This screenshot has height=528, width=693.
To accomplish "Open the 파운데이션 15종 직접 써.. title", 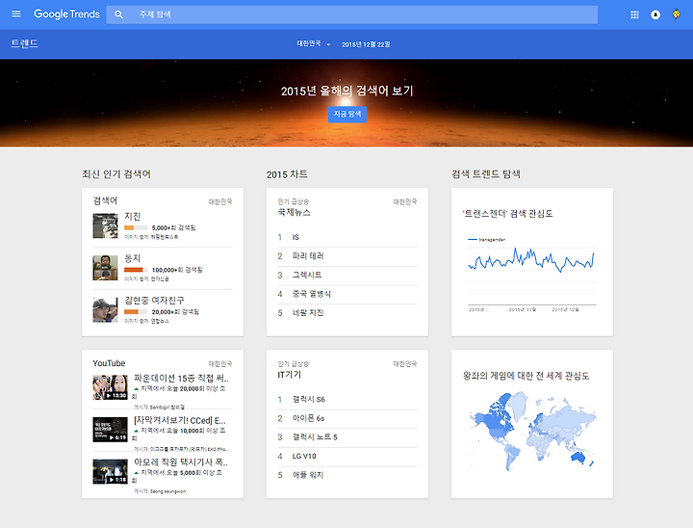I will point(181,378).
